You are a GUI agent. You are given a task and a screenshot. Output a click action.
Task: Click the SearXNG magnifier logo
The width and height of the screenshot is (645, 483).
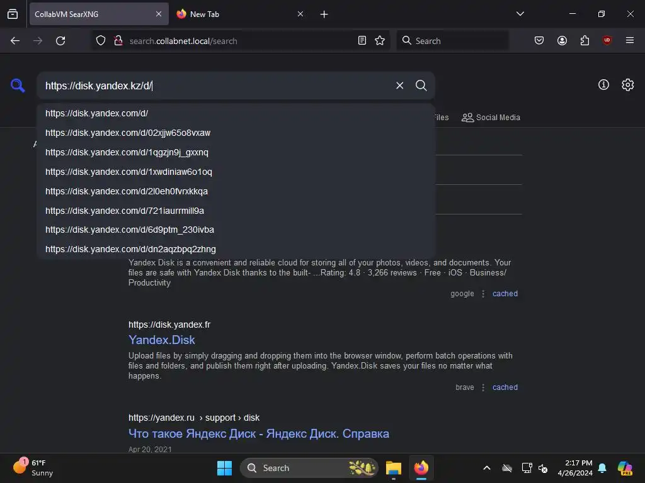[x=18, y=86]
